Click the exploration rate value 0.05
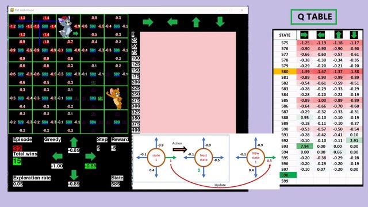Image resolution: width=368 pixels, height=207 pixels. pos(18,184)
